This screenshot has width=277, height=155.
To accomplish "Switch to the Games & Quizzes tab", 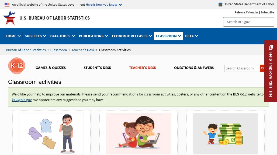I will pyautogui.click(x=51, y=68).
